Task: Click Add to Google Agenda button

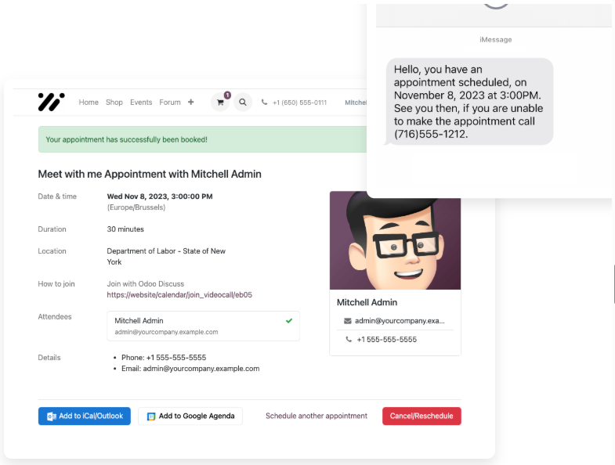Action: (x=190, y=416)
